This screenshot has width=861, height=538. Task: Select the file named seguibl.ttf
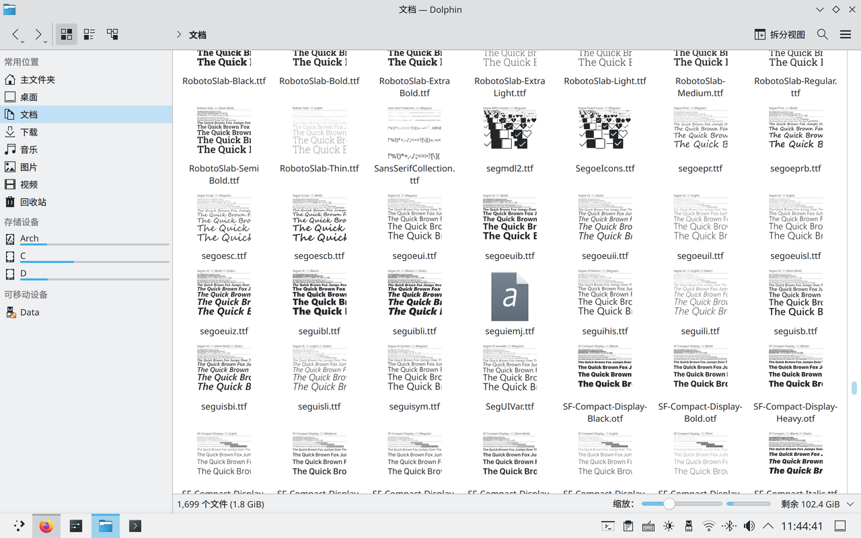[x=320, y=331]
